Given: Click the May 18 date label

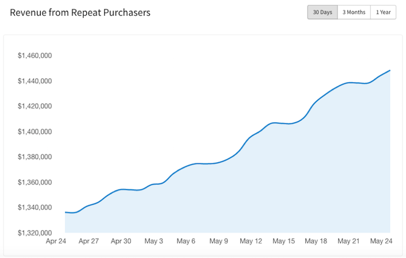Looking at the screenshot, I should pyautogui.click(x=316, y=241).
